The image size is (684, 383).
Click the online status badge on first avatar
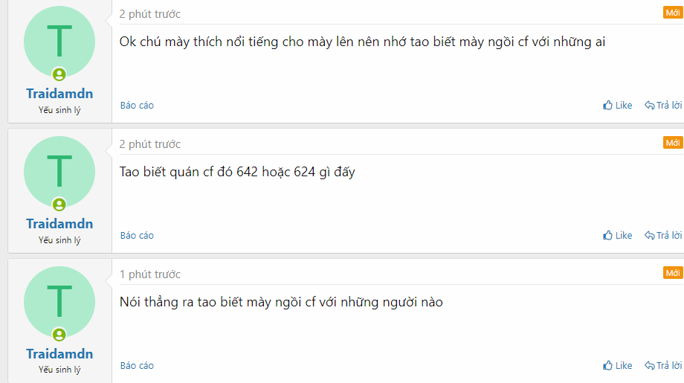coord(59,74)
